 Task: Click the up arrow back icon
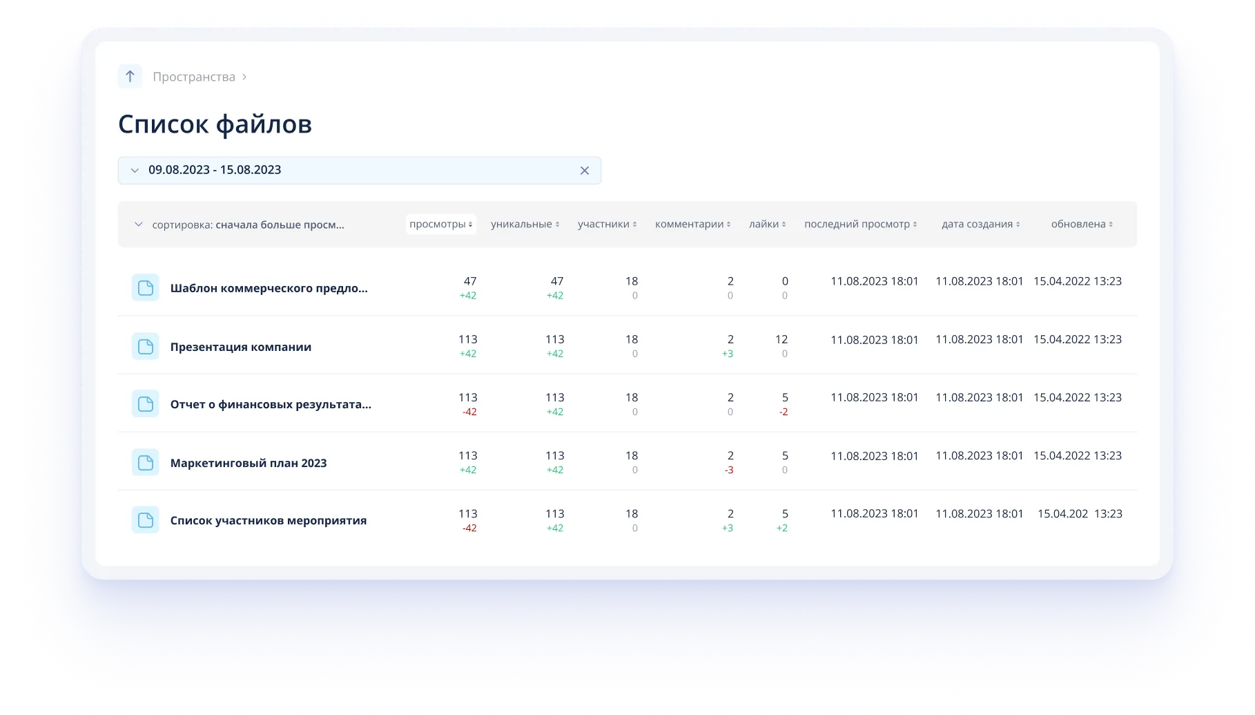[130, 77]
